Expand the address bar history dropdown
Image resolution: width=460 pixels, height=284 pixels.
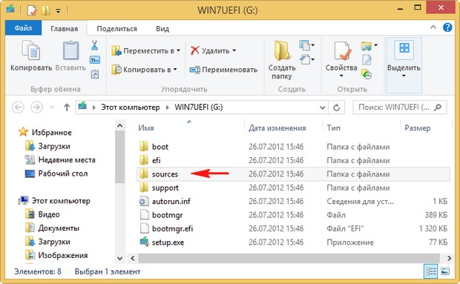[x=322, y=108]
